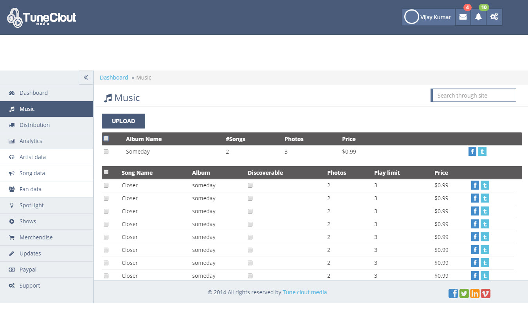Click Play limit column header
This screenshot has width=528, height=315.
click(x=387, y=173)
